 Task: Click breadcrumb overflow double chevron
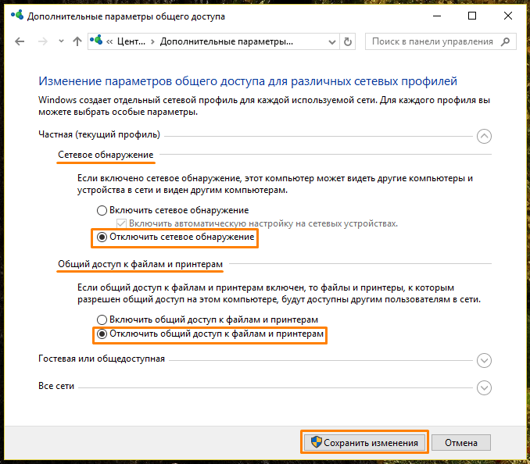[x=109, y=42]
